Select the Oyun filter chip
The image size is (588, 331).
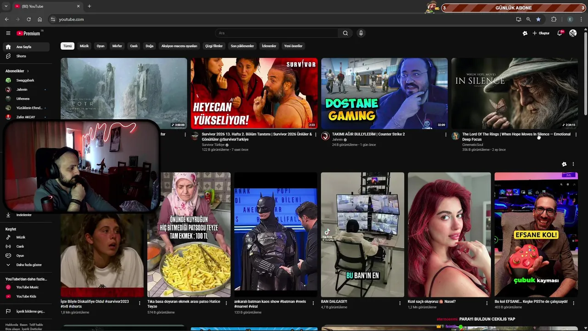(x=101, y=46)
